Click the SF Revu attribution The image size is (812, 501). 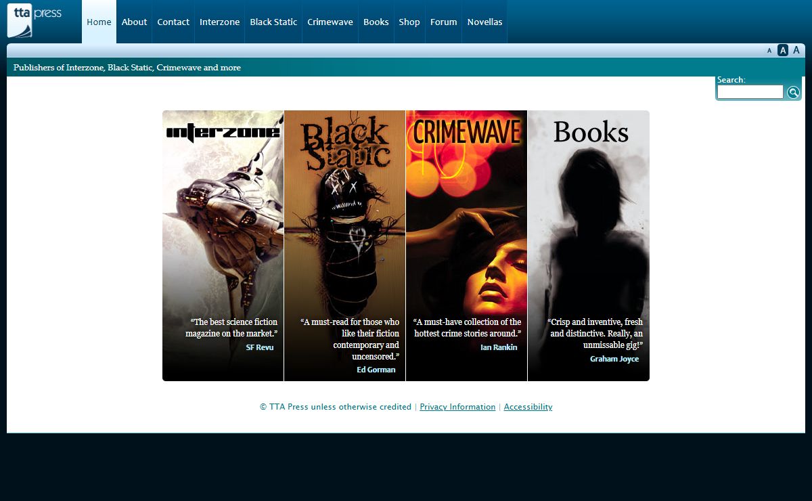pyautogui.click(x=260, y=347)
